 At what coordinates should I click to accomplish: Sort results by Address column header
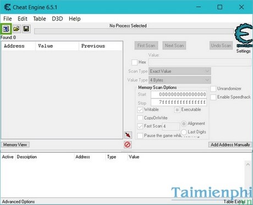pyautogui.click(x=18, y=46)
